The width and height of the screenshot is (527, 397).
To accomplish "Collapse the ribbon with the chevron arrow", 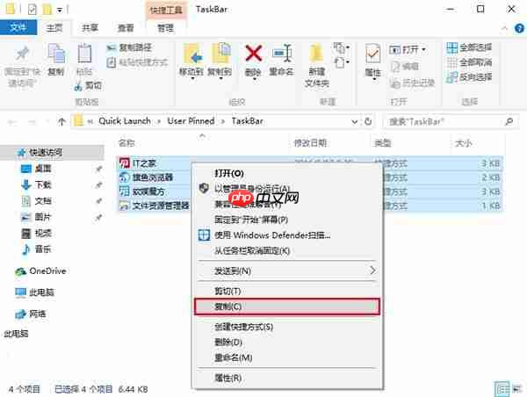I will tap(504, 28).
